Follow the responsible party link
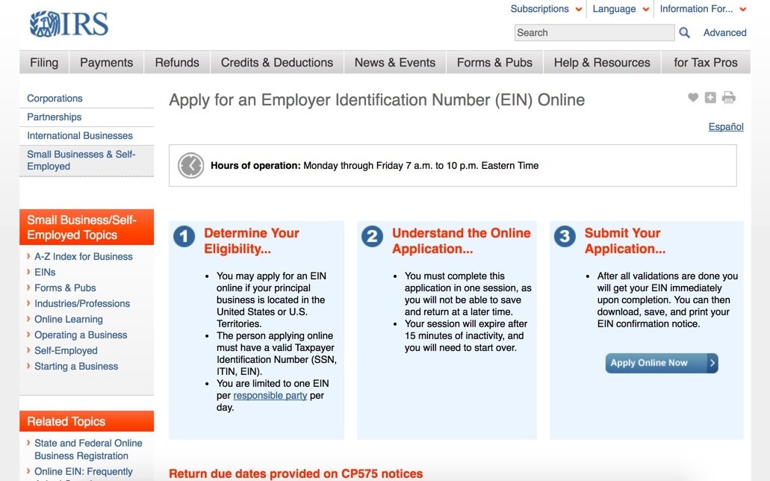 click(x=270, y=396)
